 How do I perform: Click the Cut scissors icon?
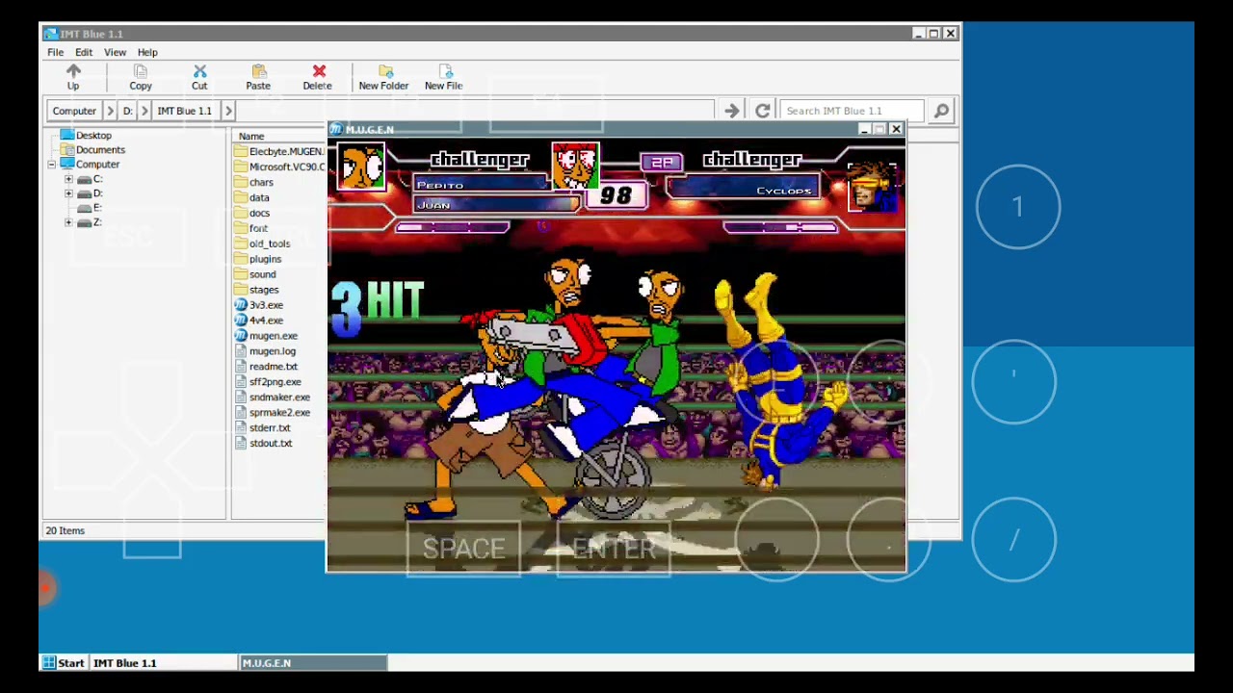point(199,72)
